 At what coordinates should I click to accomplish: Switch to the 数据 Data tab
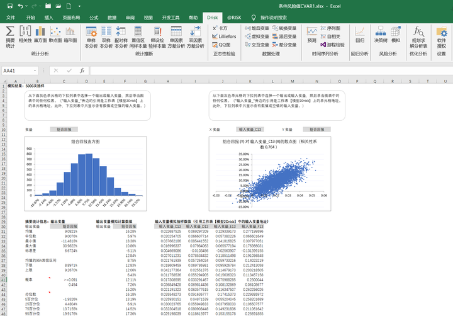pyautogui.click(x=112, y=18)
